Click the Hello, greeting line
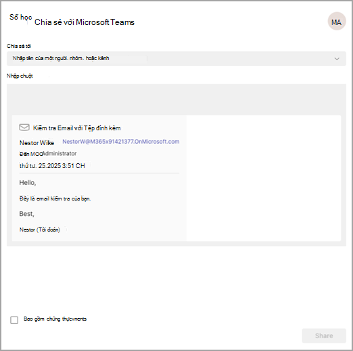The image size is (353, 351). point(28,182)
